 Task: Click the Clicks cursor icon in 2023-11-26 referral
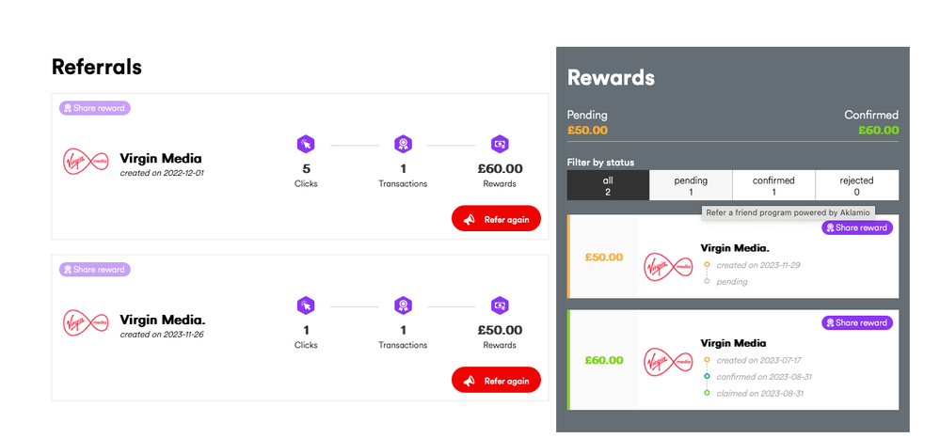(306, 305)
